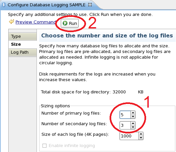
Task: Focus the secondary log files input field
Action: pyautogui.click(x=125, y=125)
